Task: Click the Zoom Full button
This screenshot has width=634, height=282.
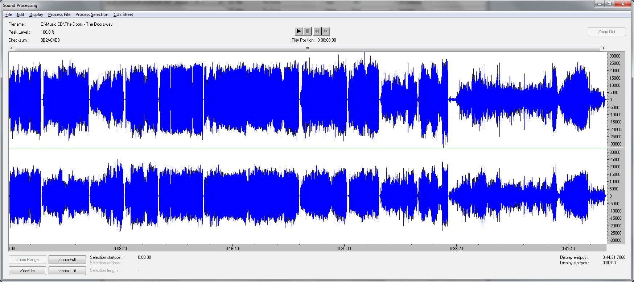Action: [x=67, y=260]
